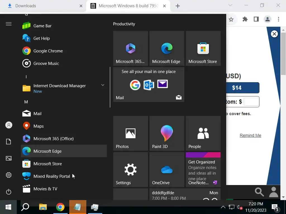Click the custom donation amount field
Image resolution: width=286 pixels, height=214 pixels.
[x=251, y=101]
